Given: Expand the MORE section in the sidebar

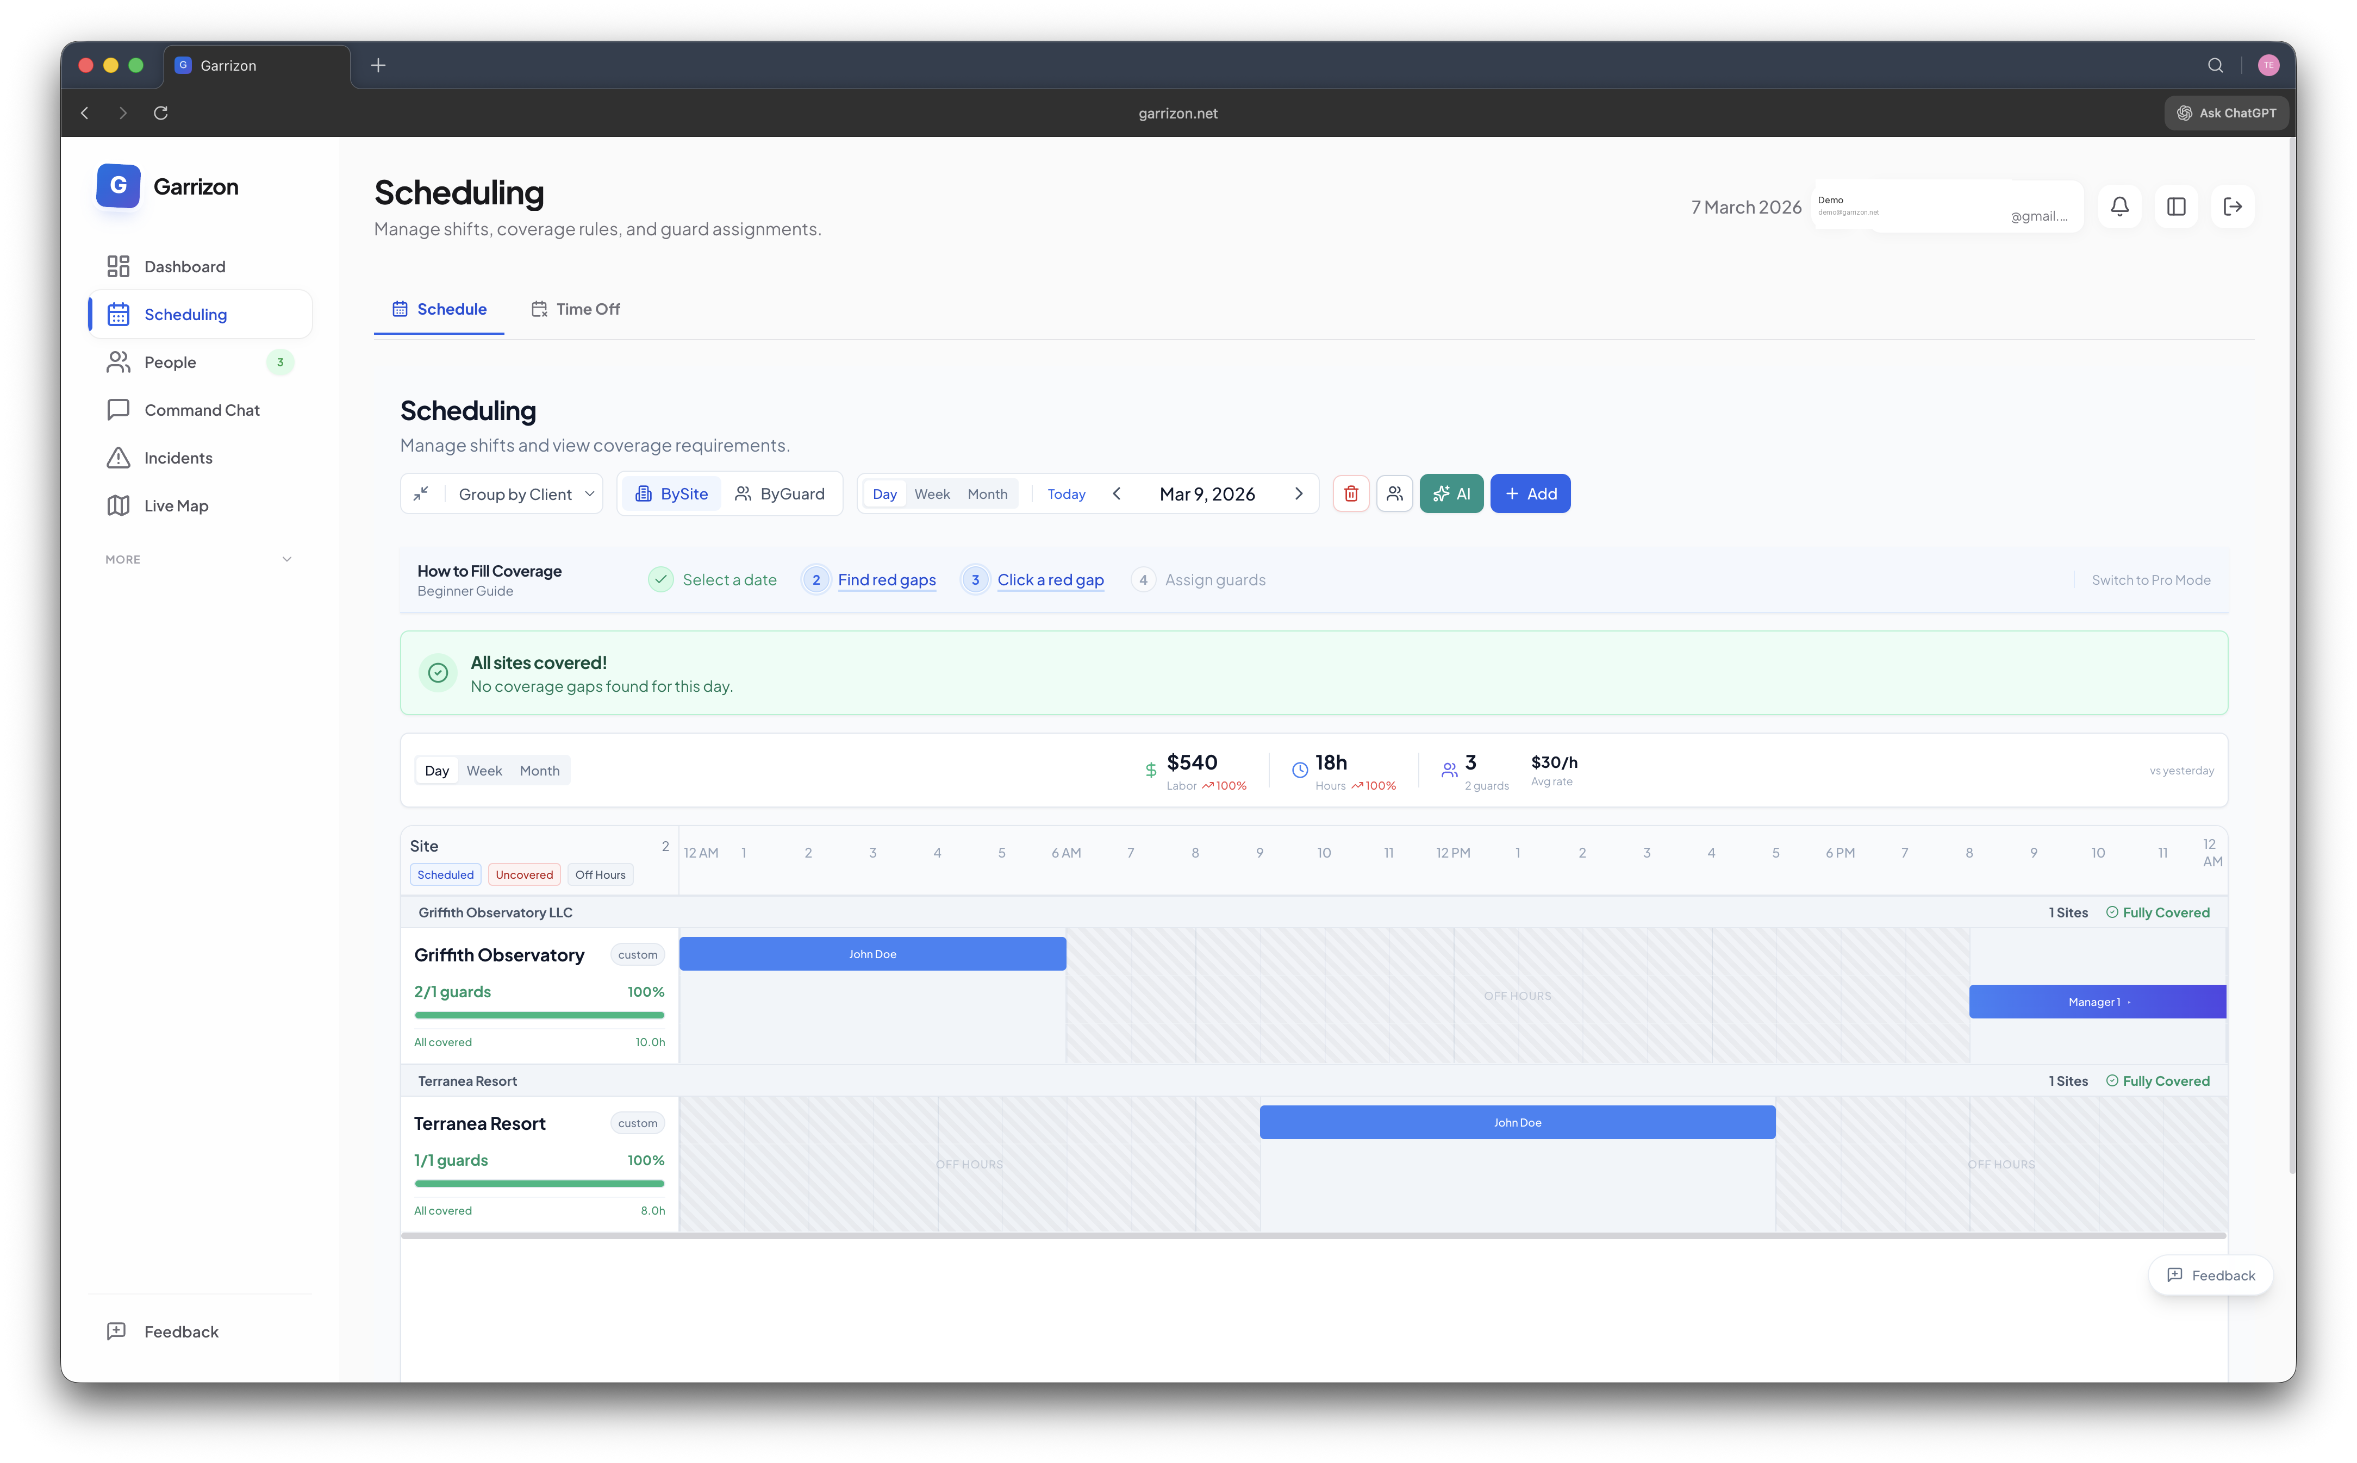Looking at the screenshot, I should pyautogui.click(x=198, y=559).
